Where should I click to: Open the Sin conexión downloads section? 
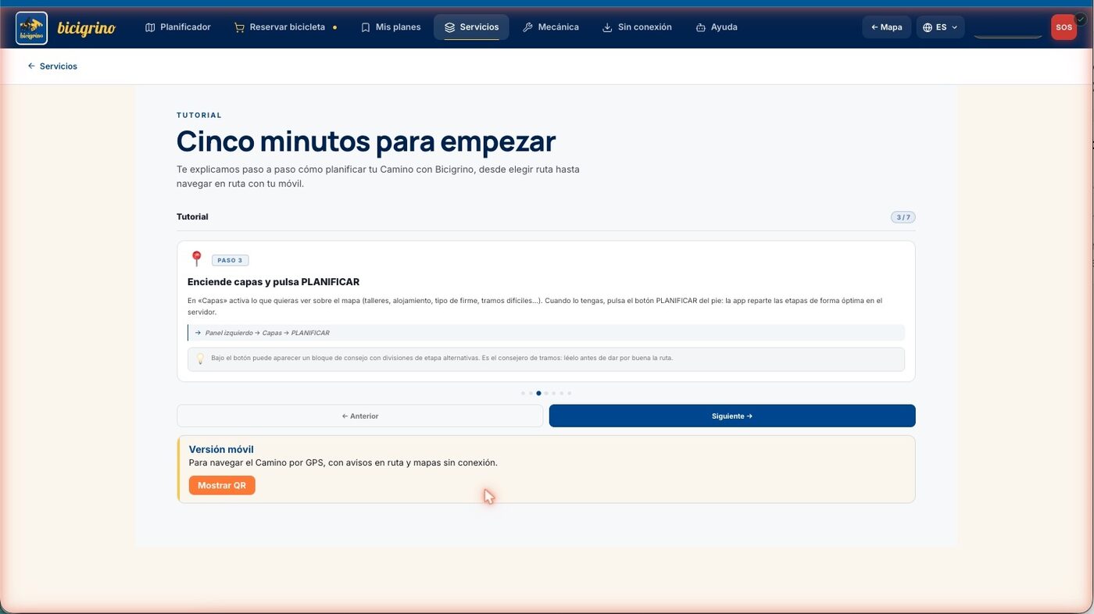pyautogui.click(x=637, y=27)
